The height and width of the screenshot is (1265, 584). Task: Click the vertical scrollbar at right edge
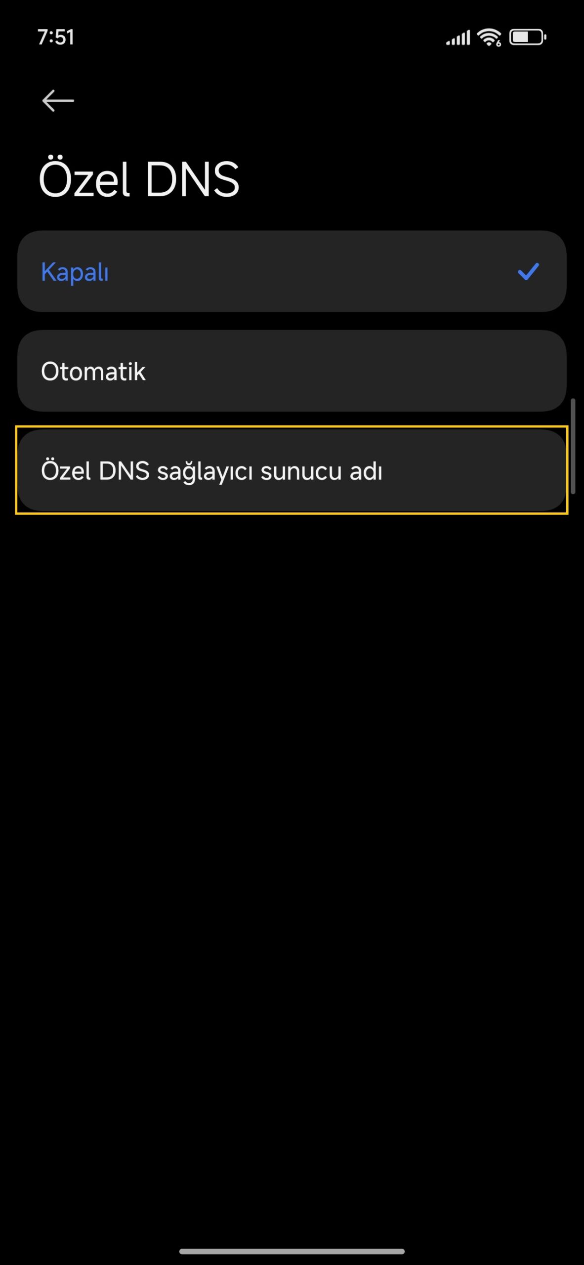tap(573, 446)
